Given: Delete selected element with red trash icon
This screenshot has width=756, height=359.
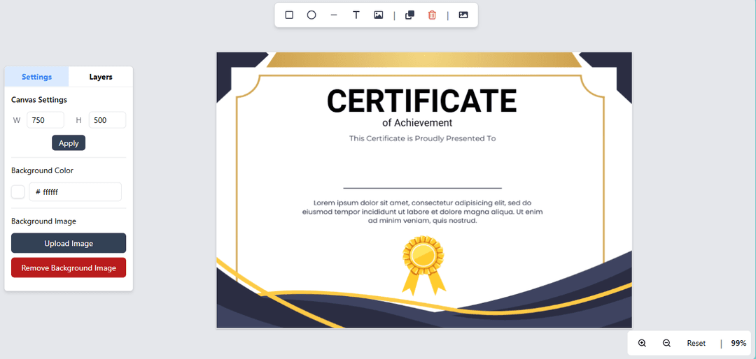Looking at the screenshot, I should [432, 15].
